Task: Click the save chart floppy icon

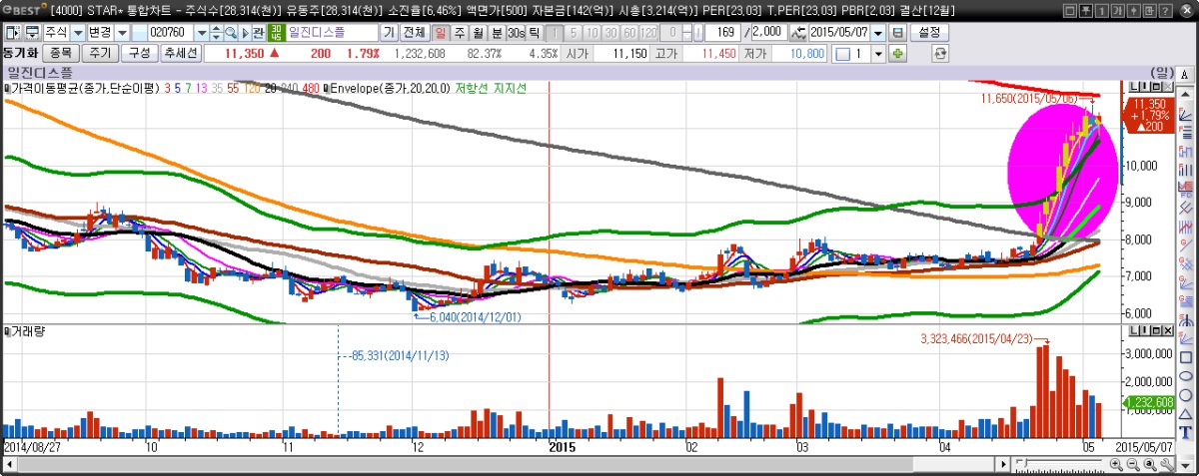Action: click(897, 33)
